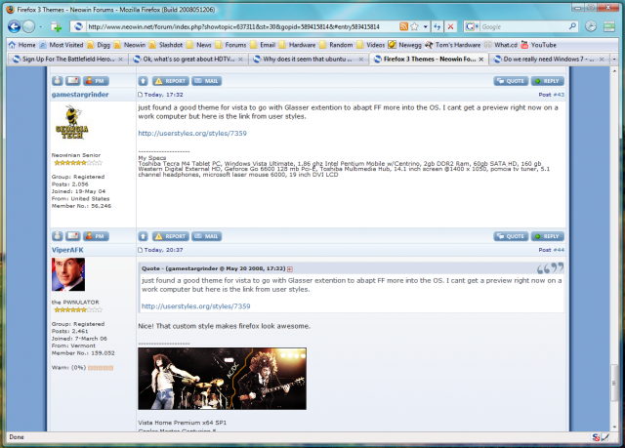
Task: Open the address bar history dropdown
Action: click(426, 26)
